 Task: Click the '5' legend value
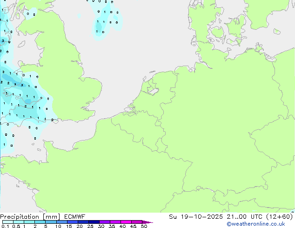click(46, 226)
